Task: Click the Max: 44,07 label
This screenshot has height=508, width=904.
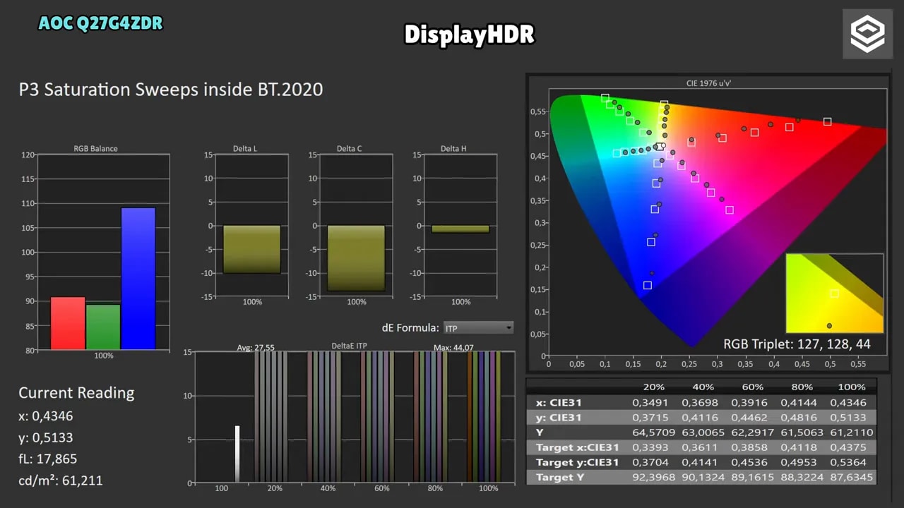Action: (x=453, y=347)
